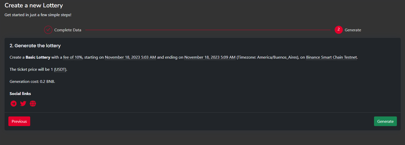Click the Complete Data checkmark circle
The height and width of the screenshot is (145, 405).
coord(48,30)
